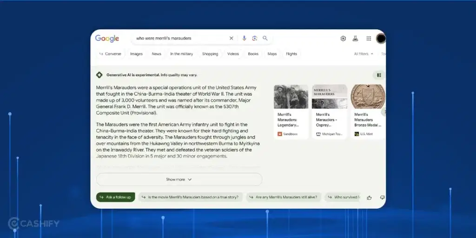Advance the source cards carousel arrow
Image resolution: width=476 pixels, height=238 pixels.
383,112
